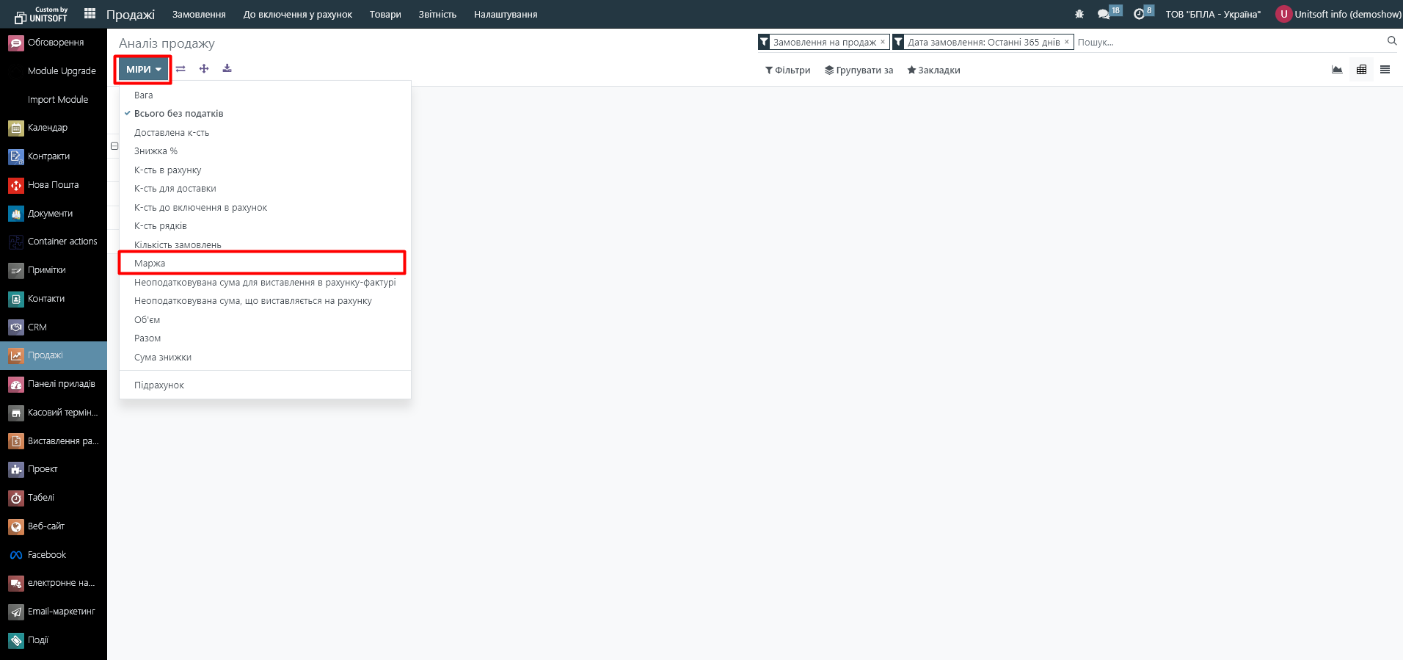Toggle 'Всього без податків' measure
The width and height of the screenshot is (1403, 660).
[x=178, y=114]
